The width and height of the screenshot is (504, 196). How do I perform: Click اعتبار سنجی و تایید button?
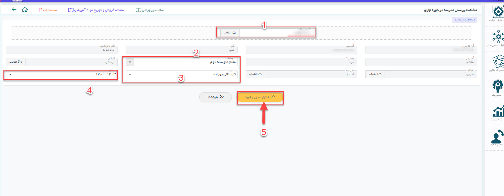pos(260,97)
